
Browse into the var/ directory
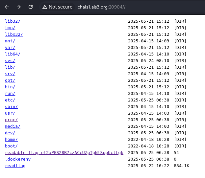pos(10,48)
